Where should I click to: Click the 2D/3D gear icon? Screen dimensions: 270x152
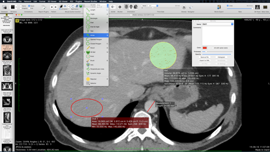113,7
